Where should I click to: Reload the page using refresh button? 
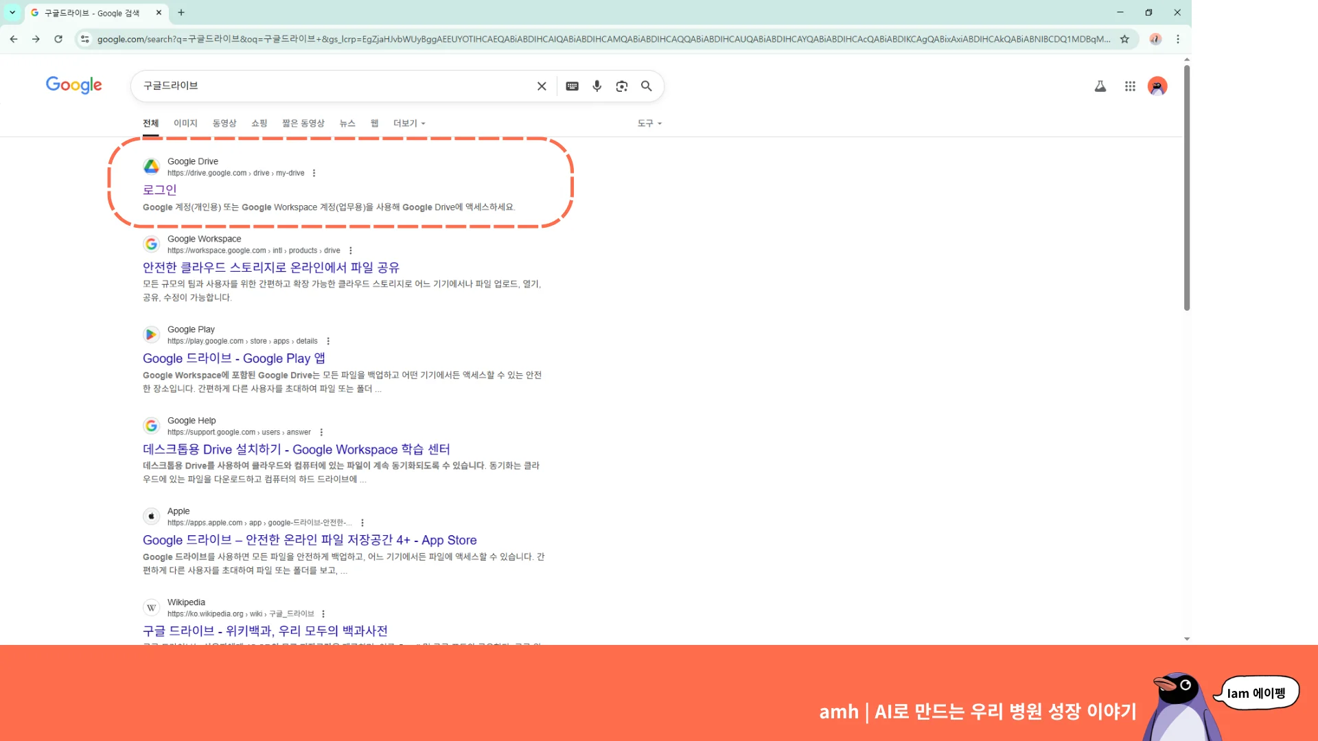pyautogui.click(x=58, y=39)
